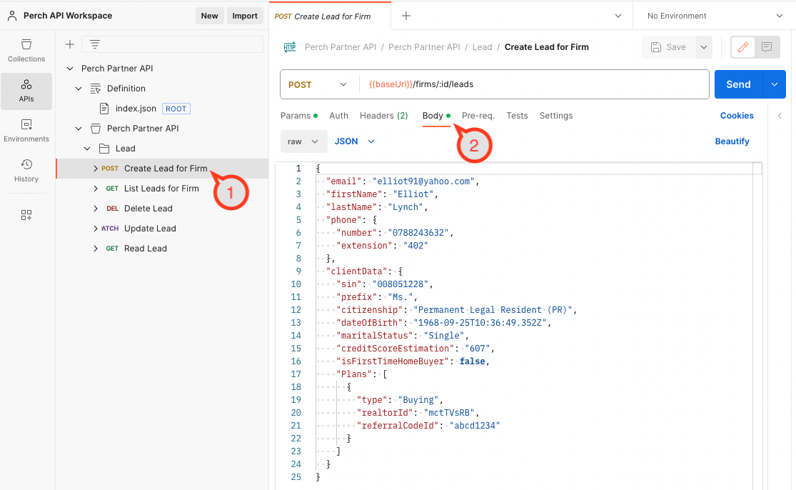The image size is (796, 490).
Task: Switch to the Auth tab
Action: 338,116
